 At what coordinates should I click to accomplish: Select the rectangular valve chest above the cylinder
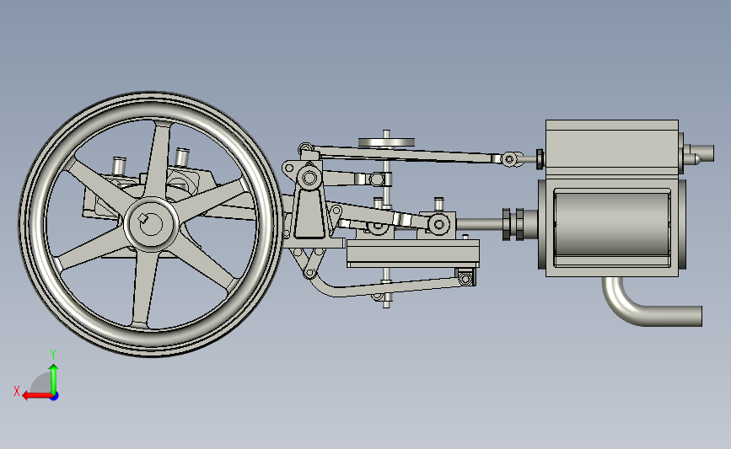click(612, 147)
